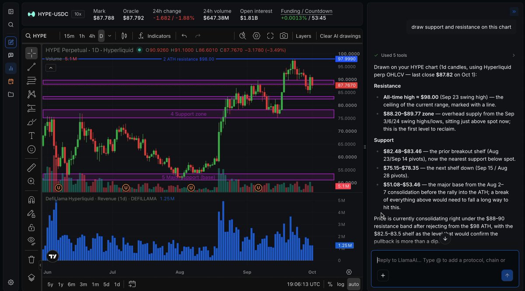Image resolution: width=525 pixels, height=291 pixels.
Task: Select the trend line drawing tool
Action: click(31, 67)
